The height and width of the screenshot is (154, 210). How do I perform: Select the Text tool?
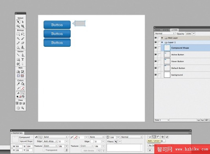(x=23, y=59)
